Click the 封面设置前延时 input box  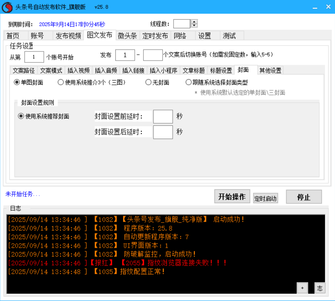point(163,116)
